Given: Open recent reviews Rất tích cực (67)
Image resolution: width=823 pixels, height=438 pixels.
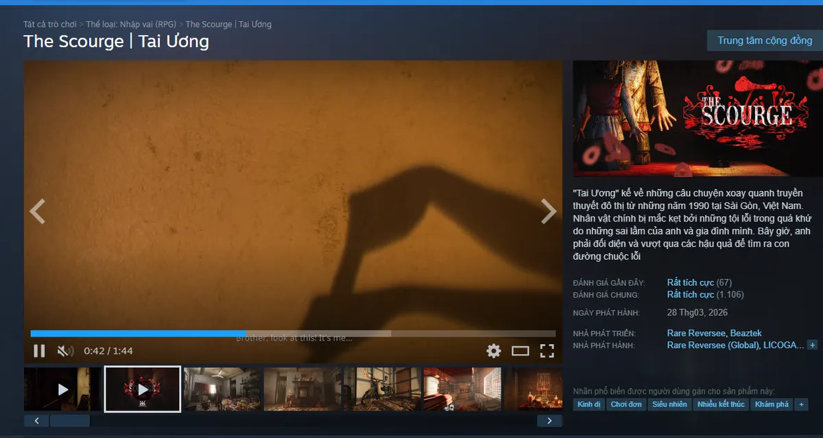Looking at the screenshot, I should tap(700, 282).
